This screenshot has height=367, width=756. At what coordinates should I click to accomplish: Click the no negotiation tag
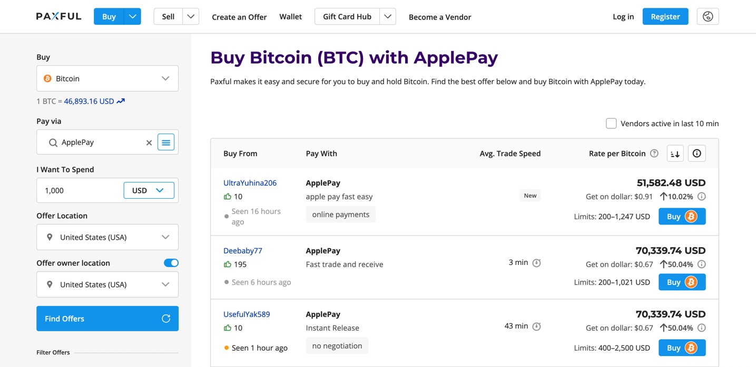(337, 346)
